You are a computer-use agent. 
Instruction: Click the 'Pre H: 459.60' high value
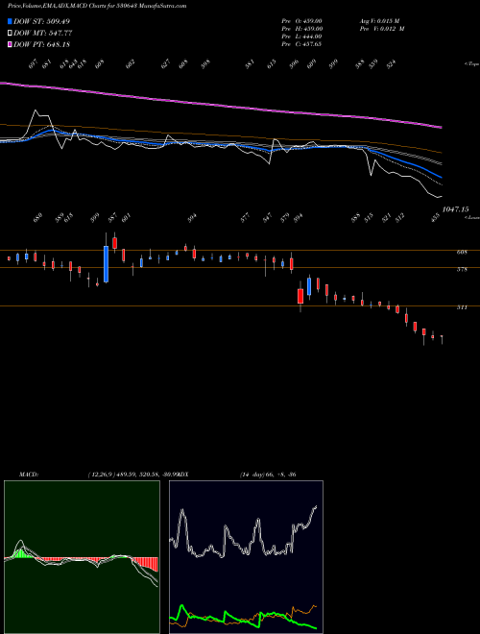point(301,29)
